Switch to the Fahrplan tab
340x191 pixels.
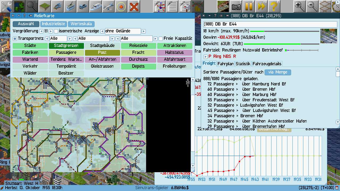coord(226,64)
